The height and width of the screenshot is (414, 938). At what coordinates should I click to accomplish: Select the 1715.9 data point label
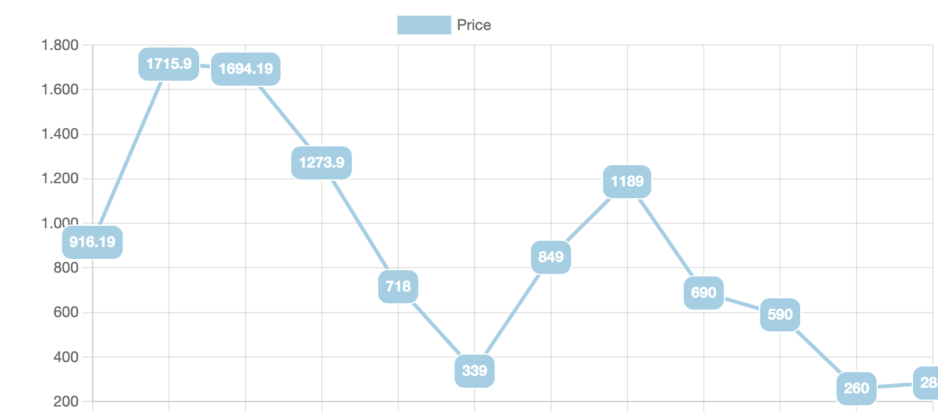(x=168, y=64)
